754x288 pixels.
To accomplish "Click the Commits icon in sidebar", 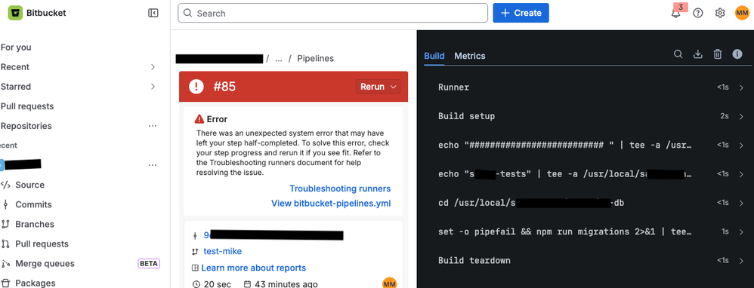I will pos(6,204).
